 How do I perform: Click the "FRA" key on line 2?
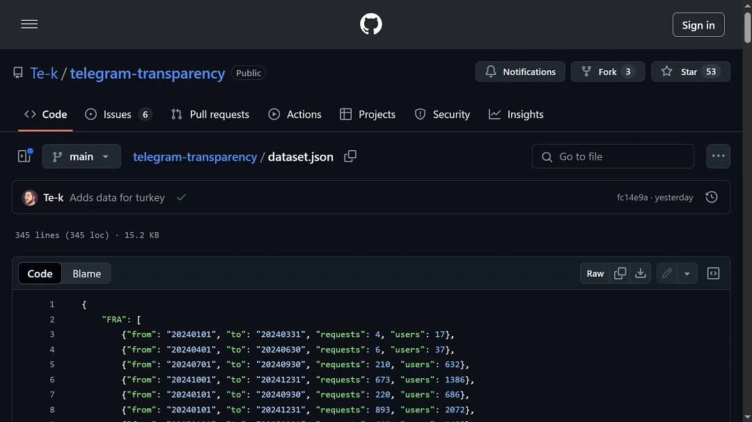(x=114, y=320)
